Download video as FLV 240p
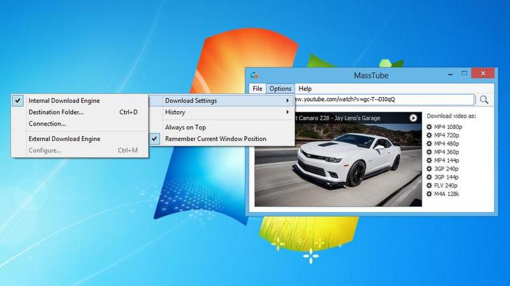Viewport: 510px width, 286px height. tap(446, 185)
